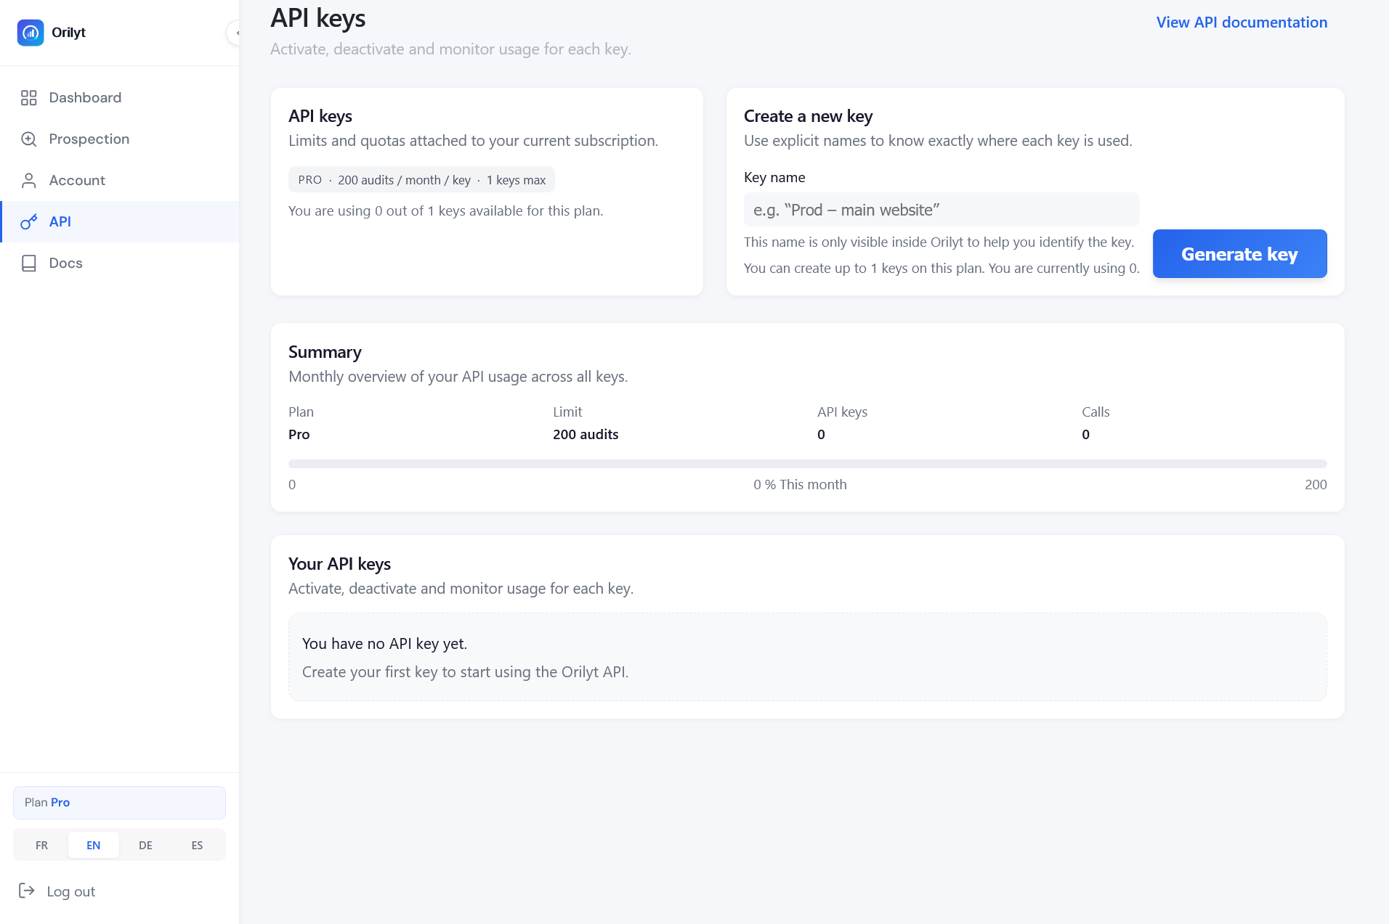Viewport: 1389px width, 924px height.
Task: Click the Orilyt logo icon
Action: (x=31, y=33)
